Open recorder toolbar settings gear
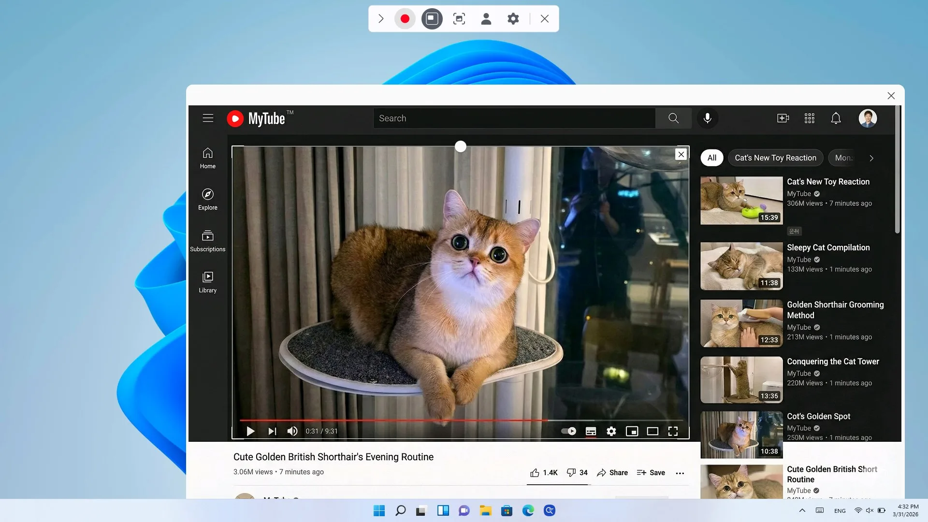This screenshot has width=928, height=522. (x=513, y=19)
